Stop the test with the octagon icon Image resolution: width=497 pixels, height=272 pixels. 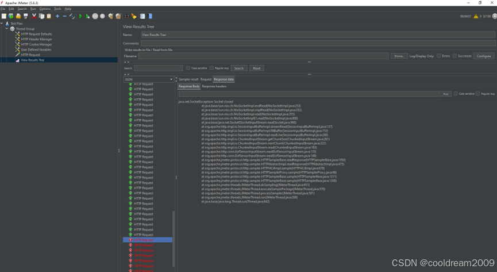pyautogui.click(x=95, y=16)
